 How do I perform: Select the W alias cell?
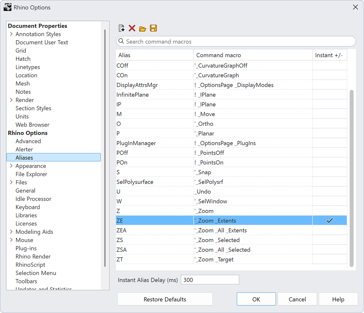pyautogui.click(x=155, y=201)
